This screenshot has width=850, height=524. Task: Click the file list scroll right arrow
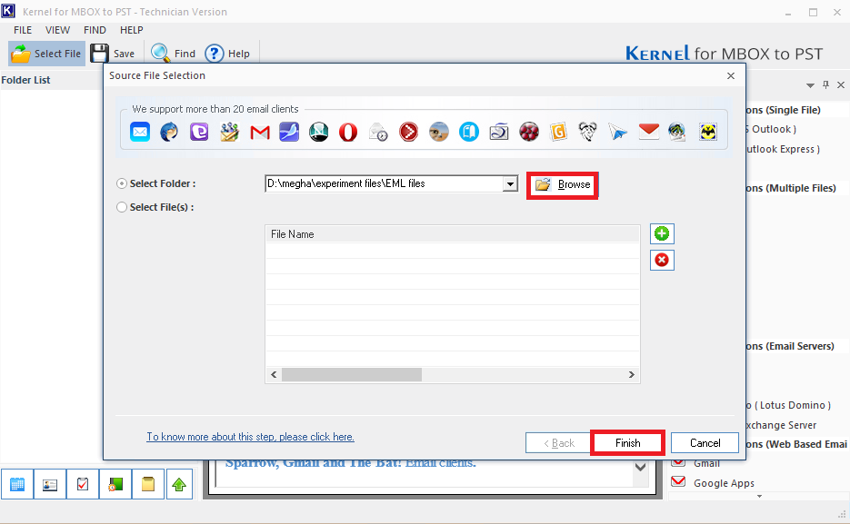click(632, 374)
